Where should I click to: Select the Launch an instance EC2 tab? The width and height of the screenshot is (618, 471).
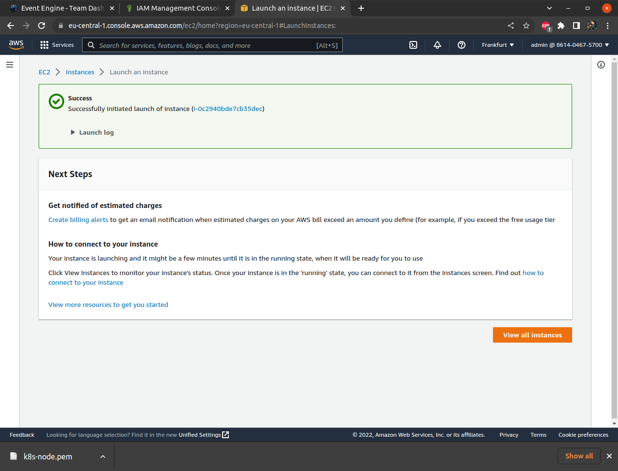[x=293, y=8]
